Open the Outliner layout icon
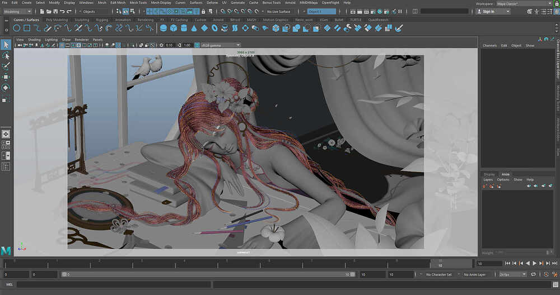 [6, 166]
